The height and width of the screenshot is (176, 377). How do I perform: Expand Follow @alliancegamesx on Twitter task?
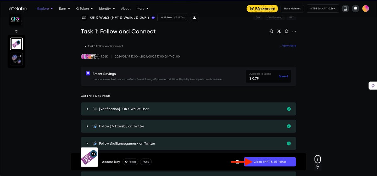tap(188, 143)
